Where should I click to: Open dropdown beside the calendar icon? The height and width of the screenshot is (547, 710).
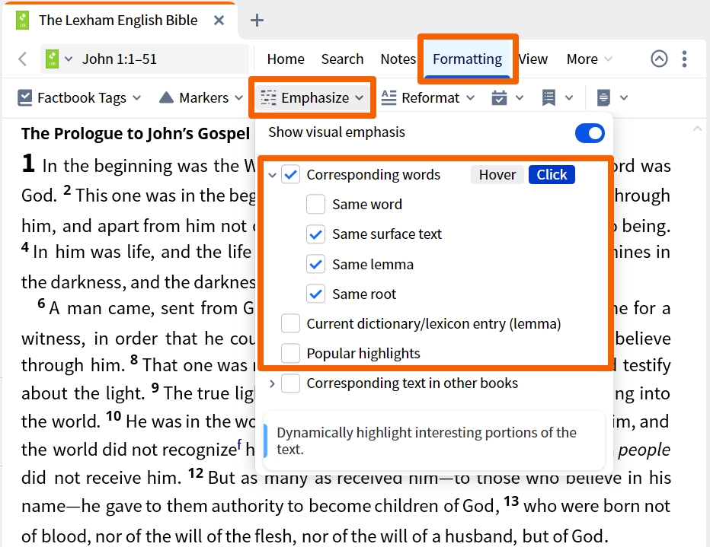tap(520, 97)
